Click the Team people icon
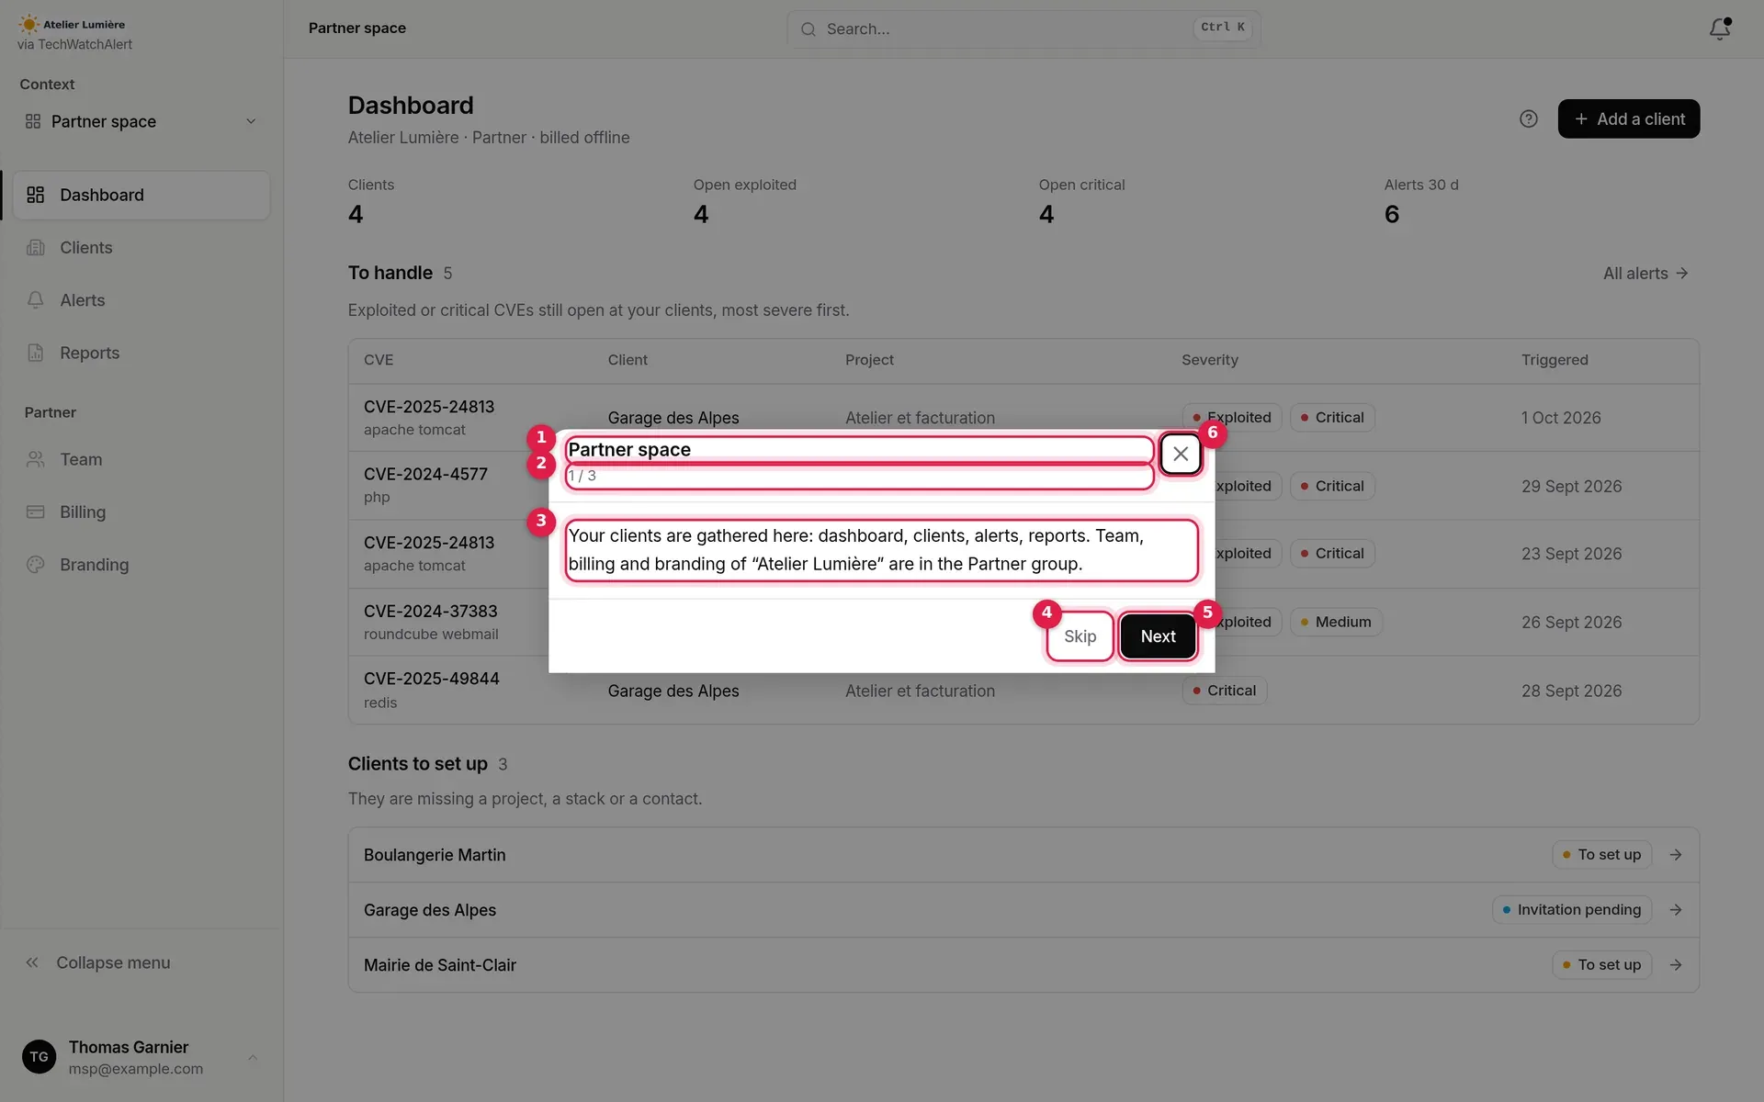 point(36,459)
